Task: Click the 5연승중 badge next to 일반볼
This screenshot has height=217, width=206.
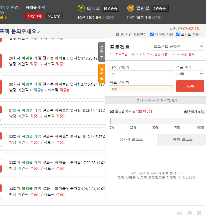Action: (x=160, y=8)
